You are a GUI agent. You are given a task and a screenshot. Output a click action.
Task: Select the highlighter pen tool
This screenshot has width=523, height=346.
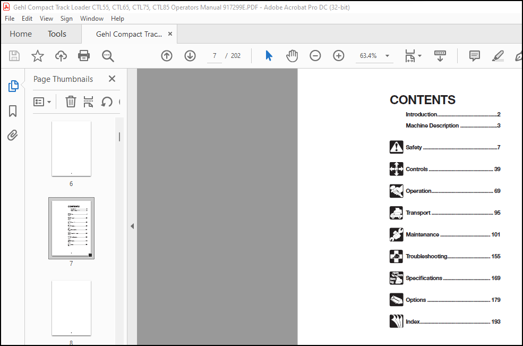click(x=498, y=56)
